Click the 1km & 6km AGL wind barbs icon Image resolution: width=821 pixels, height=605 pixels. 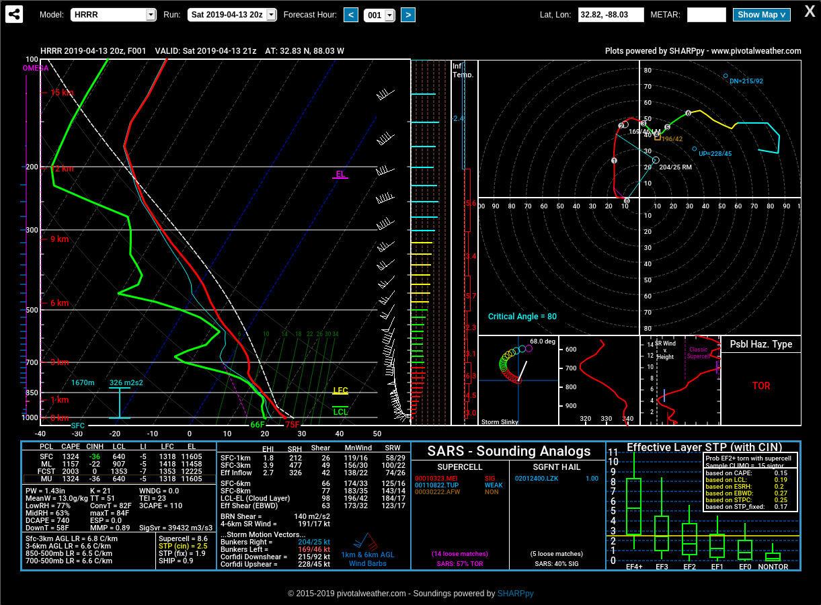[x=367, y=541]
